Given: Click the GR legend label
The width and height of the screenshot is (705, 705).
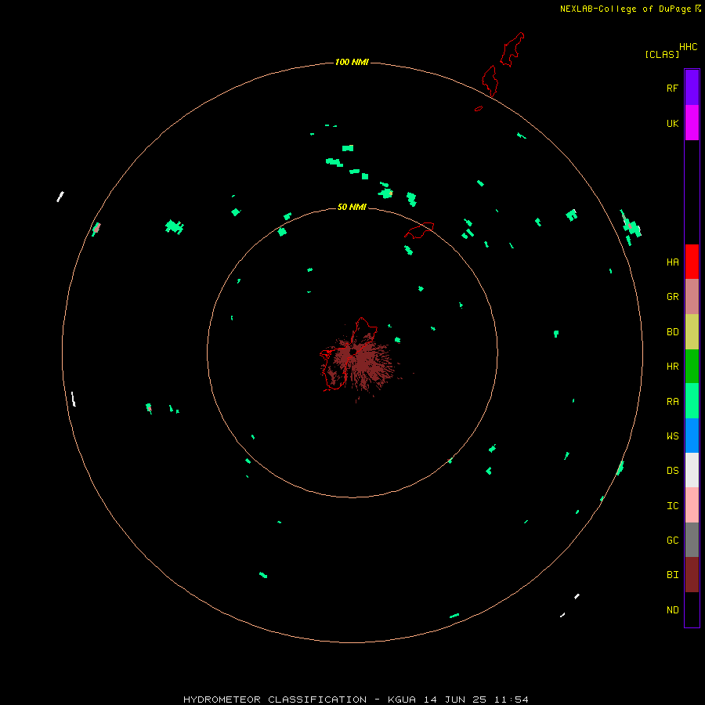Looking at the screenshot, I should click(672, 297).
